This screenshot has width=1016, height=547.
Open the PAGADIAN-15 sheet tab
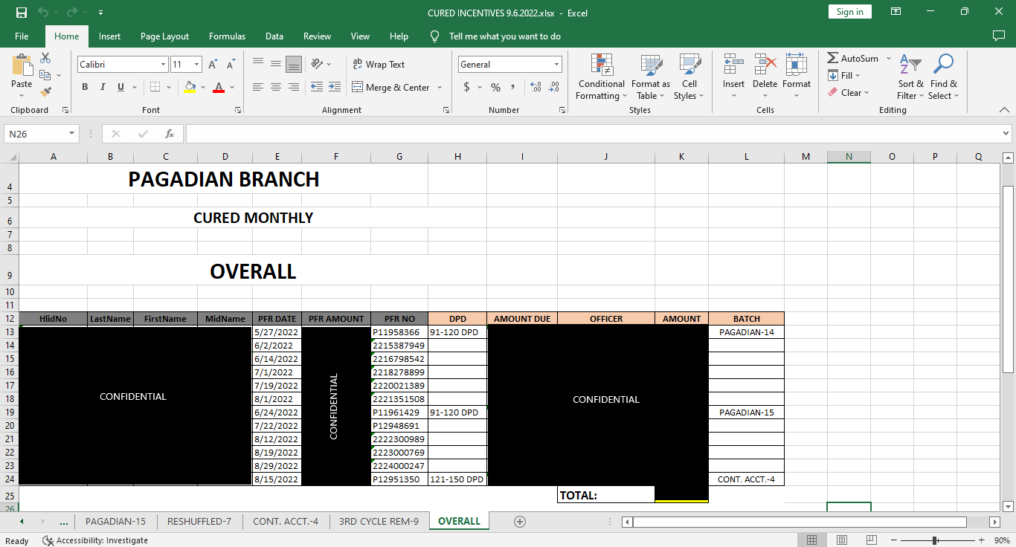(115, 521)
